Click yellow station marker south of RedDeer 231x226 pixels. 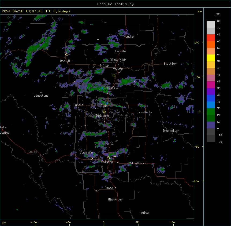pyautogui.click(x=114, y=75)
